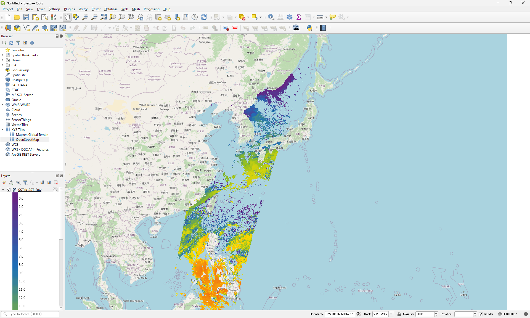Open the Statistical Summary sigma icon

[x=298, y=17]
